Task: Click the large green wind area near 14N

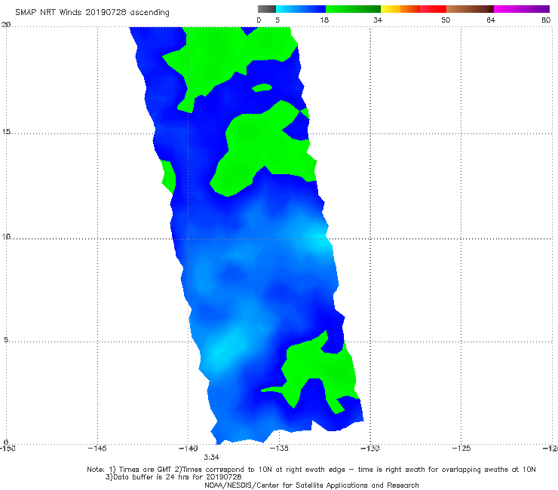Action: (263, 149)
